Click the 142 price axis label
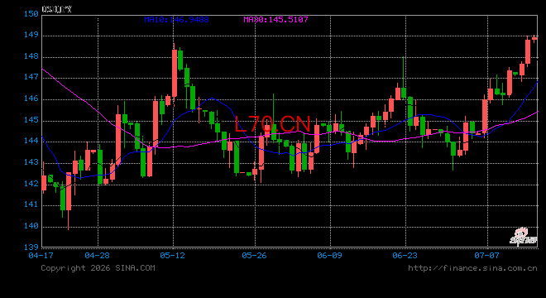This screenshot has height=298, width=546. (31, 183)
